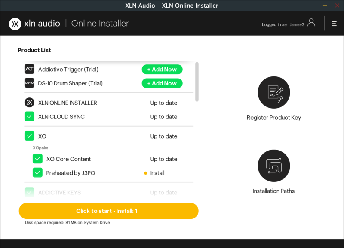344x248 pixels.
Task: Open Installation Paths icon
Action: click(274, 166)
